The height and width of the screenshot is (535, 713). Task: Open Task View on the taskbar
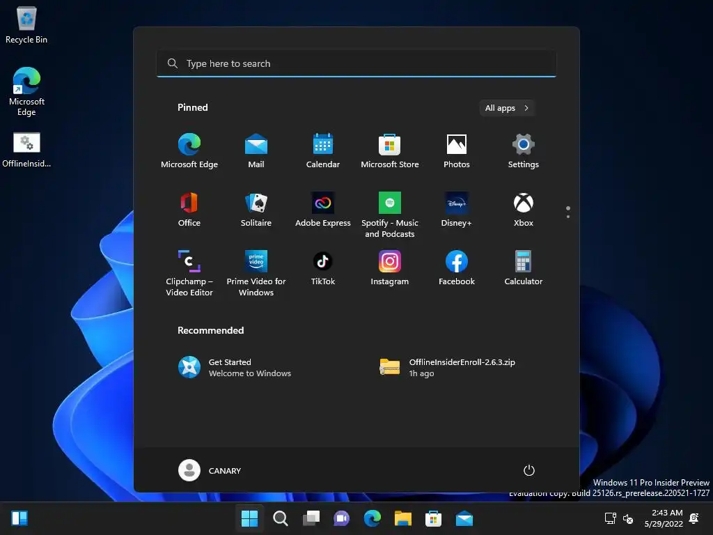coord(311,518)
